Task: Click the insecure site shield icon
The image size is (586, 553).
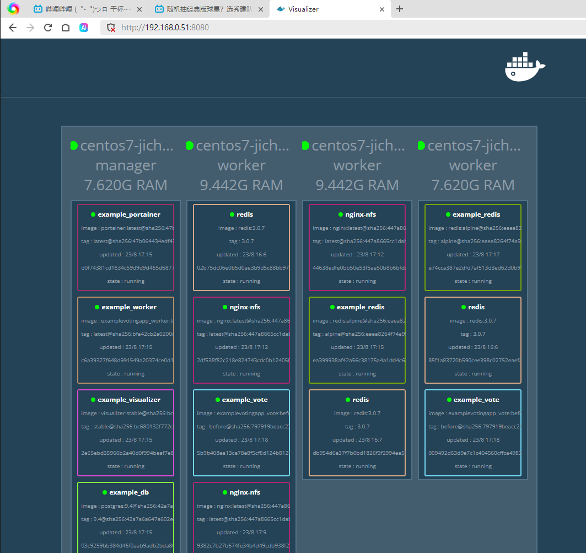Action: pos(111,28)
